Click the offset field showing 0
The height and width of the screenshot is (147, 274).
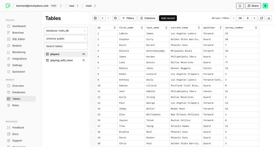pyautogui.click(x=248, y=18)
